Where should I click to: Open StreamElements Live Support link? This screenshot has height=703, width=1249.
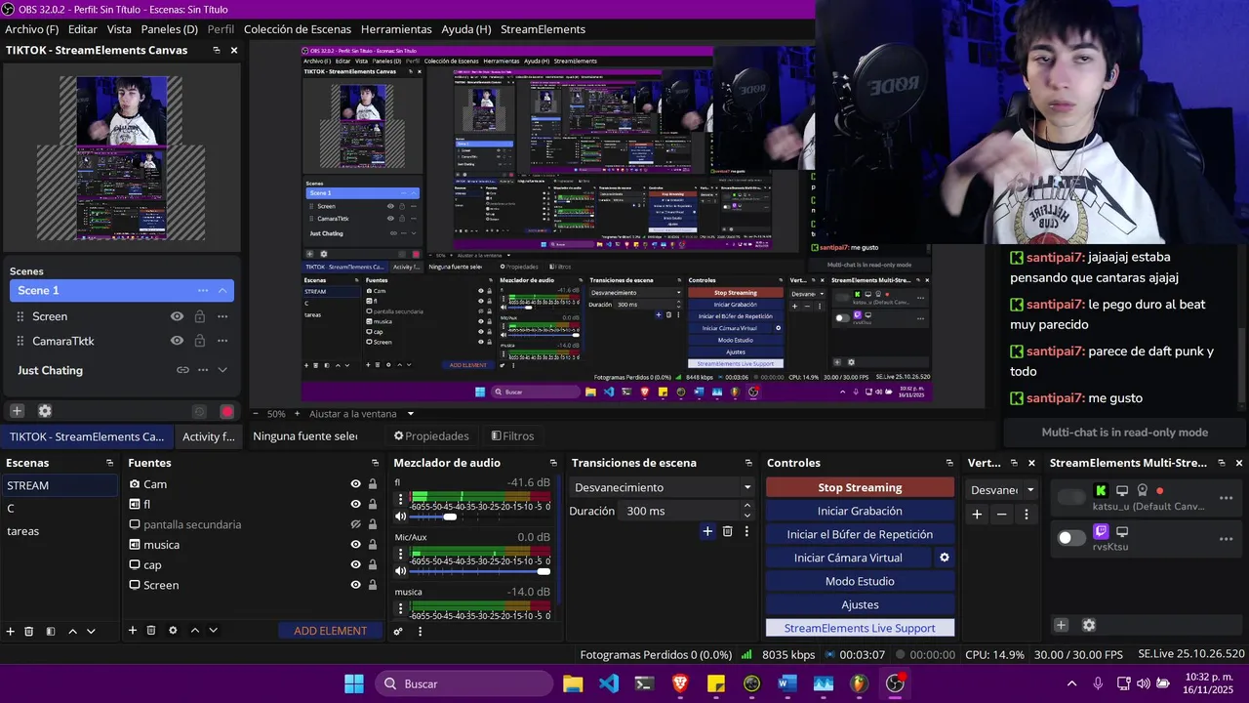(x=860, y=628)
